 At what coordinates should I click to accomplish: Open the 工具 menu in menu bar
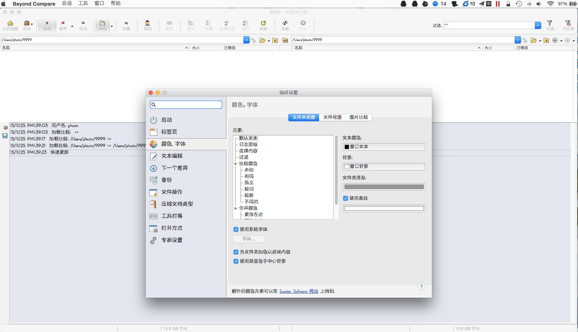coord(83,4)
